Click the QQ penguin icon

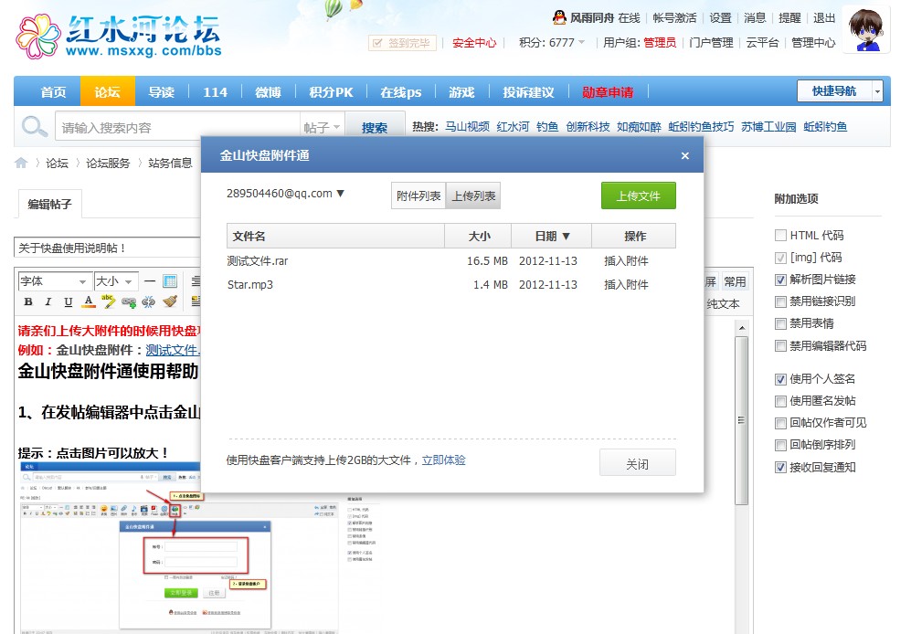tap(559, 18)
